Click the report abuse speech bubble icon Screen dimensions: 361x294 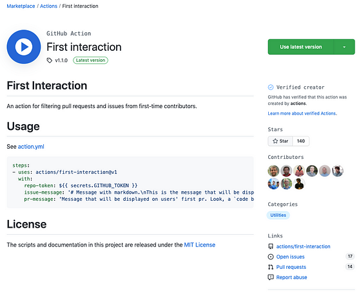(271, 277)
